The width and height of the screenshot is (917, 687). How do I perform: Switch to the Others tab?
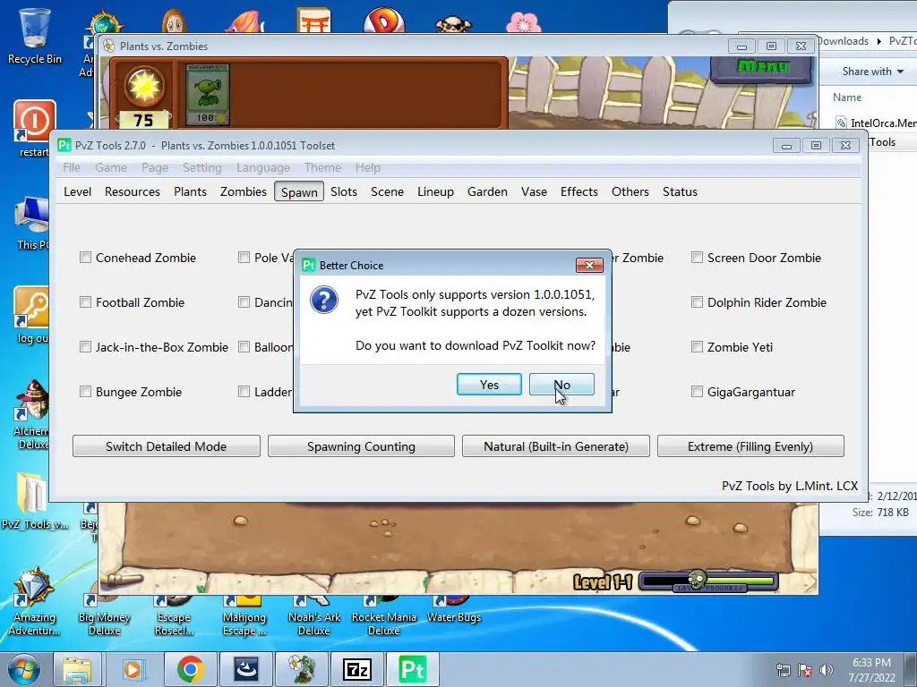pyautogui.click(x=630, y=191)
